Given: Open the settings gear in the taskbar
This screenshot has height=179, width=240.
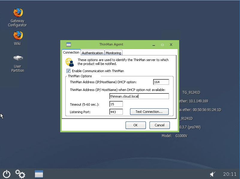Looking at the screenshot, I should coord(20,174).
